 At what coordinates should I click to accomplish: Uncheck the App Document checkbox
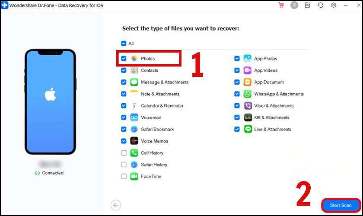[237, 82]
